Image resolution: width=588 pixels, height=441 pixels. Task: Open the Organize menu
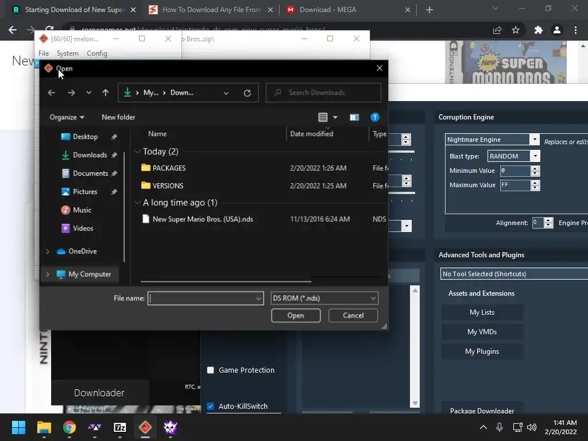[67, 117]
